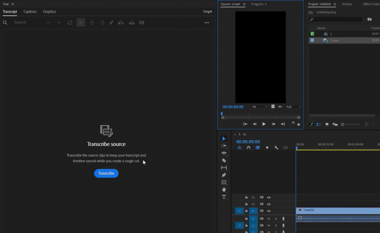
Task: Go to next search result arrow
Action: (x=59, y=22)
